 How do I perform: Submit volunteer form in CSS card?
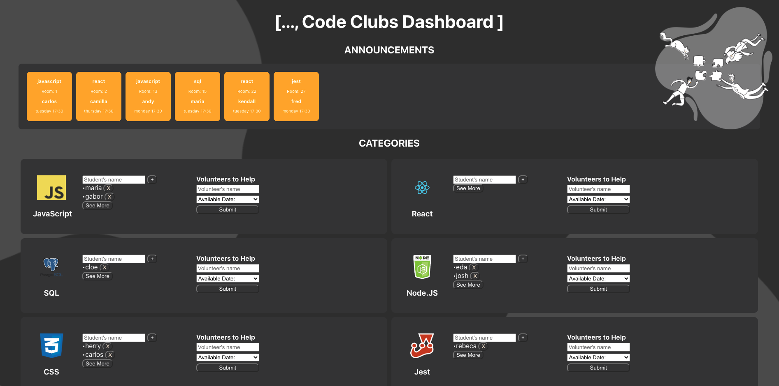pyautogui.click(x=228, y=368)
